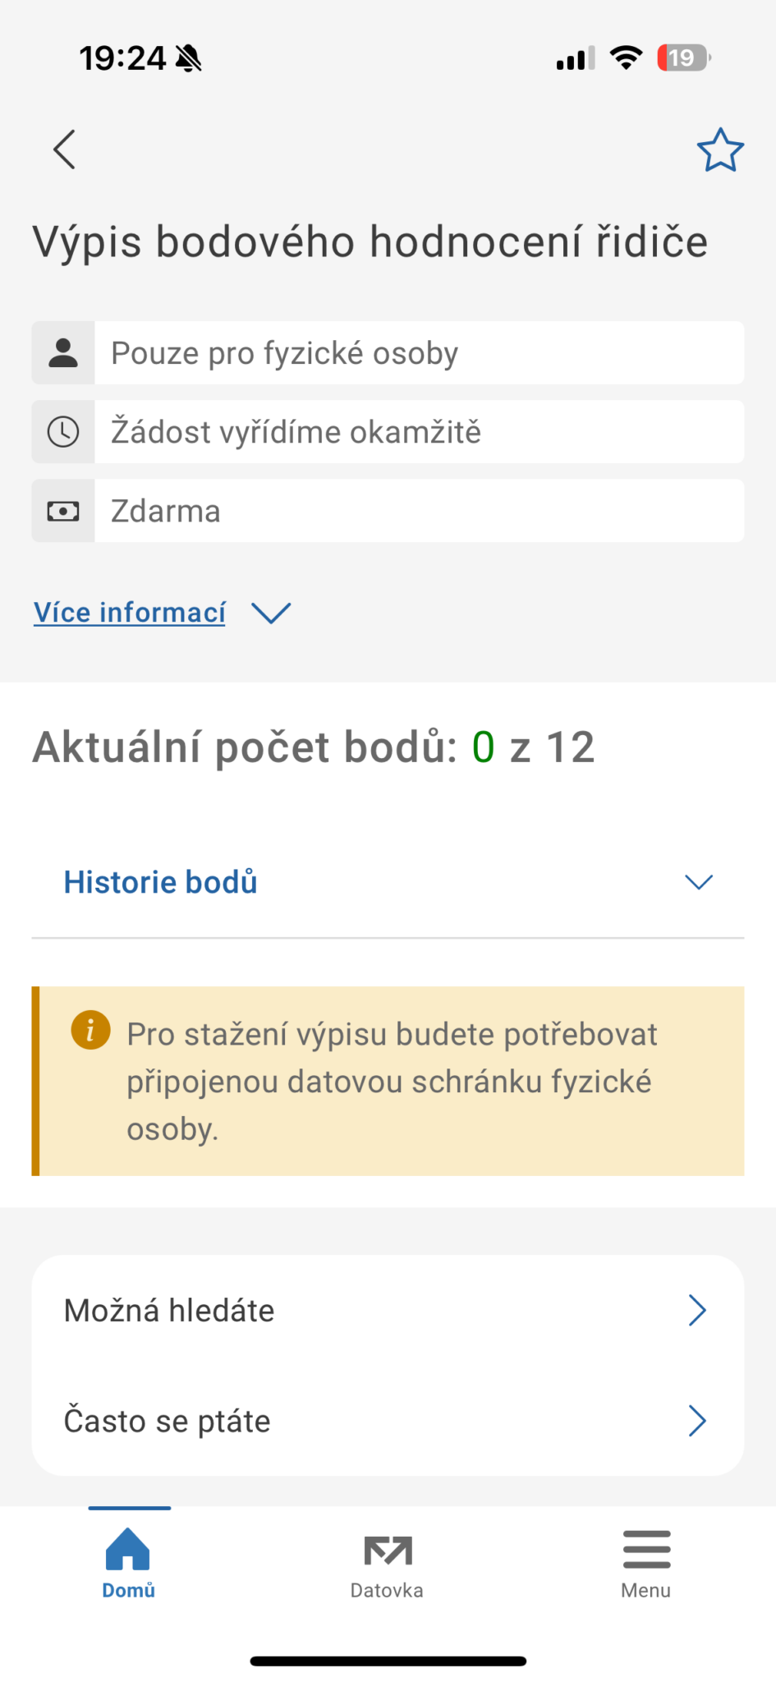
Task: Tap the Historie bodů heading
Action: (x=161, y=882)
